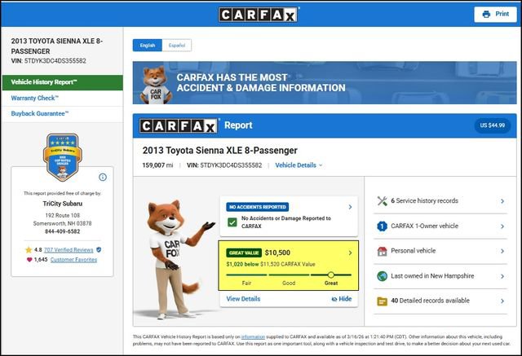Click the TriCity Subaru top rated badge
The image size is (522, 356).
(x=61, y=156)
